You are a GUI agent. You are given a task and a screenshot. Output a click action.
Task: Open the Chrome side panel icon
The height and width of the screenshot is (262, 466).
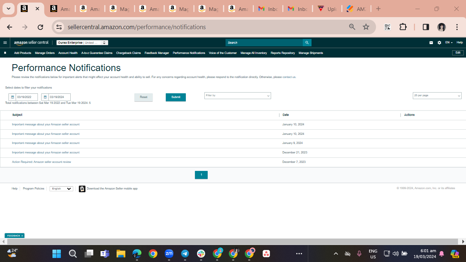(426, 27)
